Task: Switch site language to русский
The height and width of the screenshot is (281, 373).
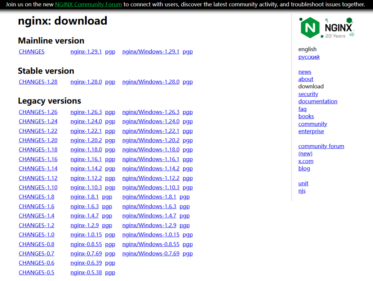Action: (308, 57)
